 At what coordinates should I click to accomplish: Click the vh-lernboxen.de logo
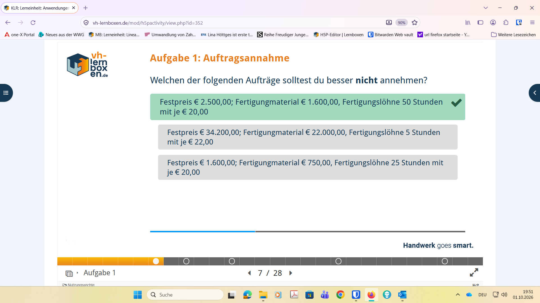[87, 65]
